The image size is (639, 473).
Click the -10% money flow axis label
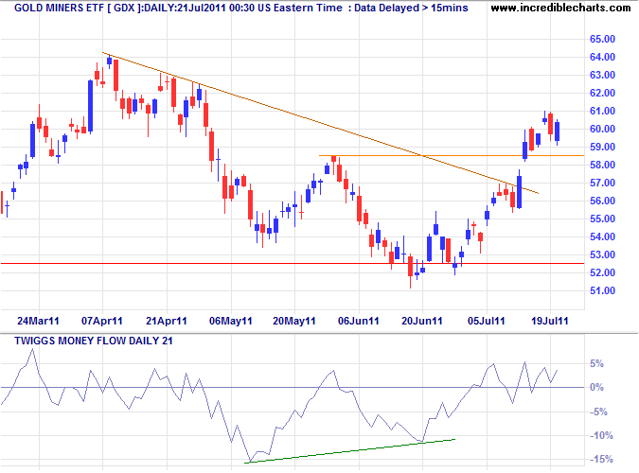(601, 435)
